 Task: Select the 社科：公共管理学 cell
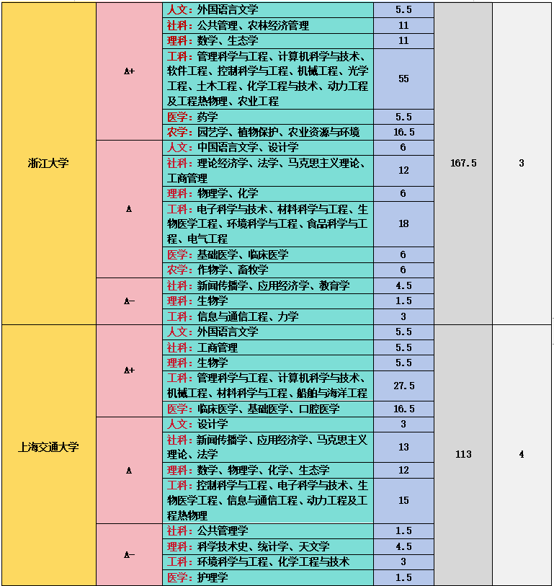point(268,531)
